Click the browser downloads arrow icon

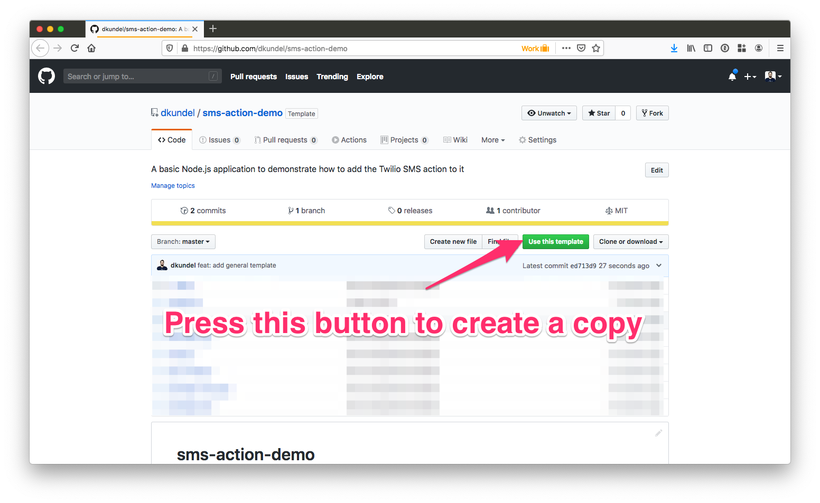674,48
